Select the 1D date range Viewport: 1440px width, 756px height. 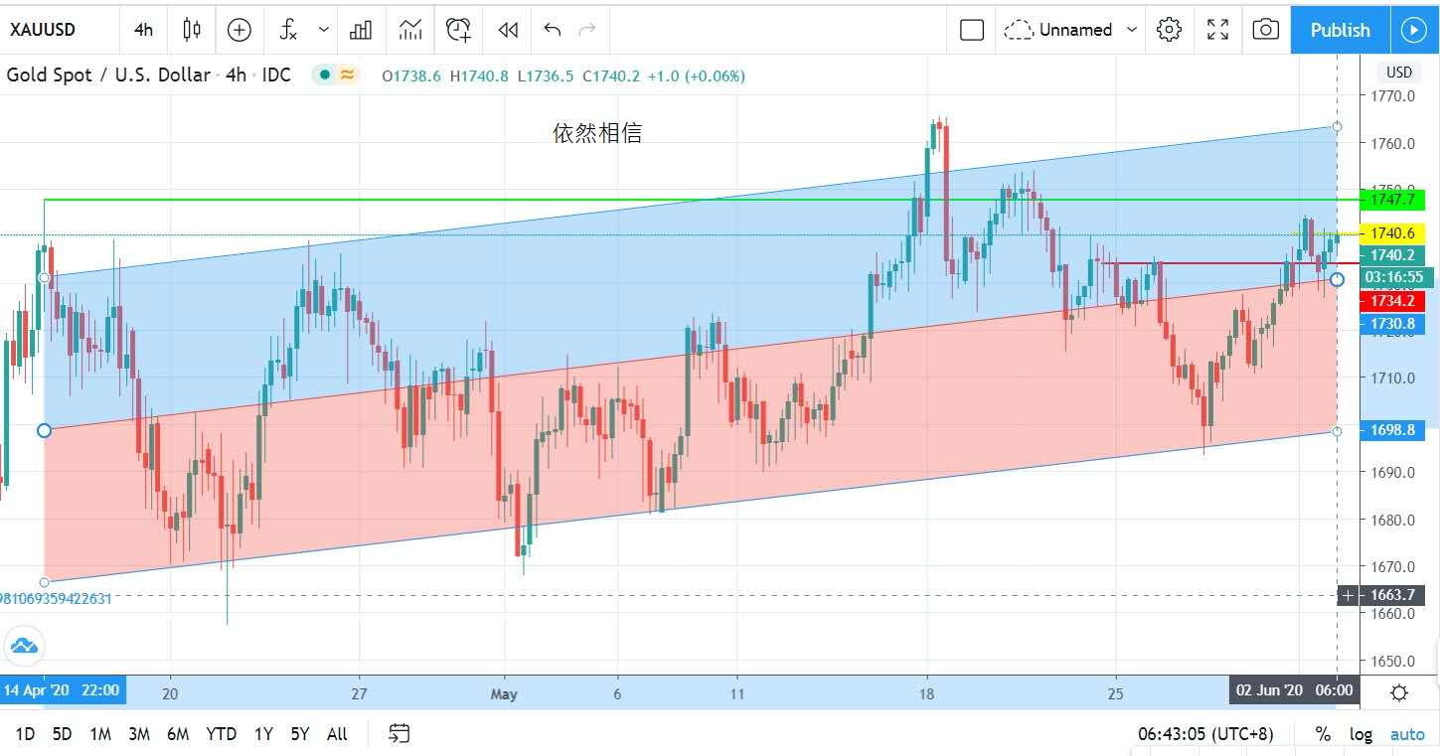click(25, 734)
